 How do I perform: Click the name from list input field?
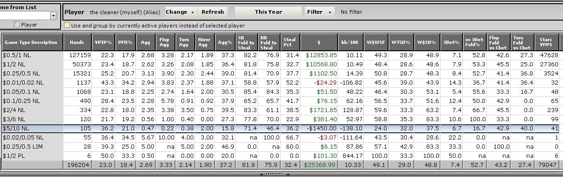(25, 16)
